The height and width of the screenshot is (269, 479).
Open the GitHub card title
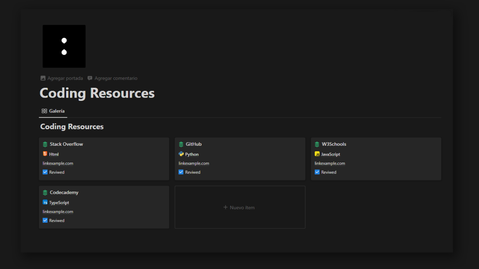click(194, 144)
